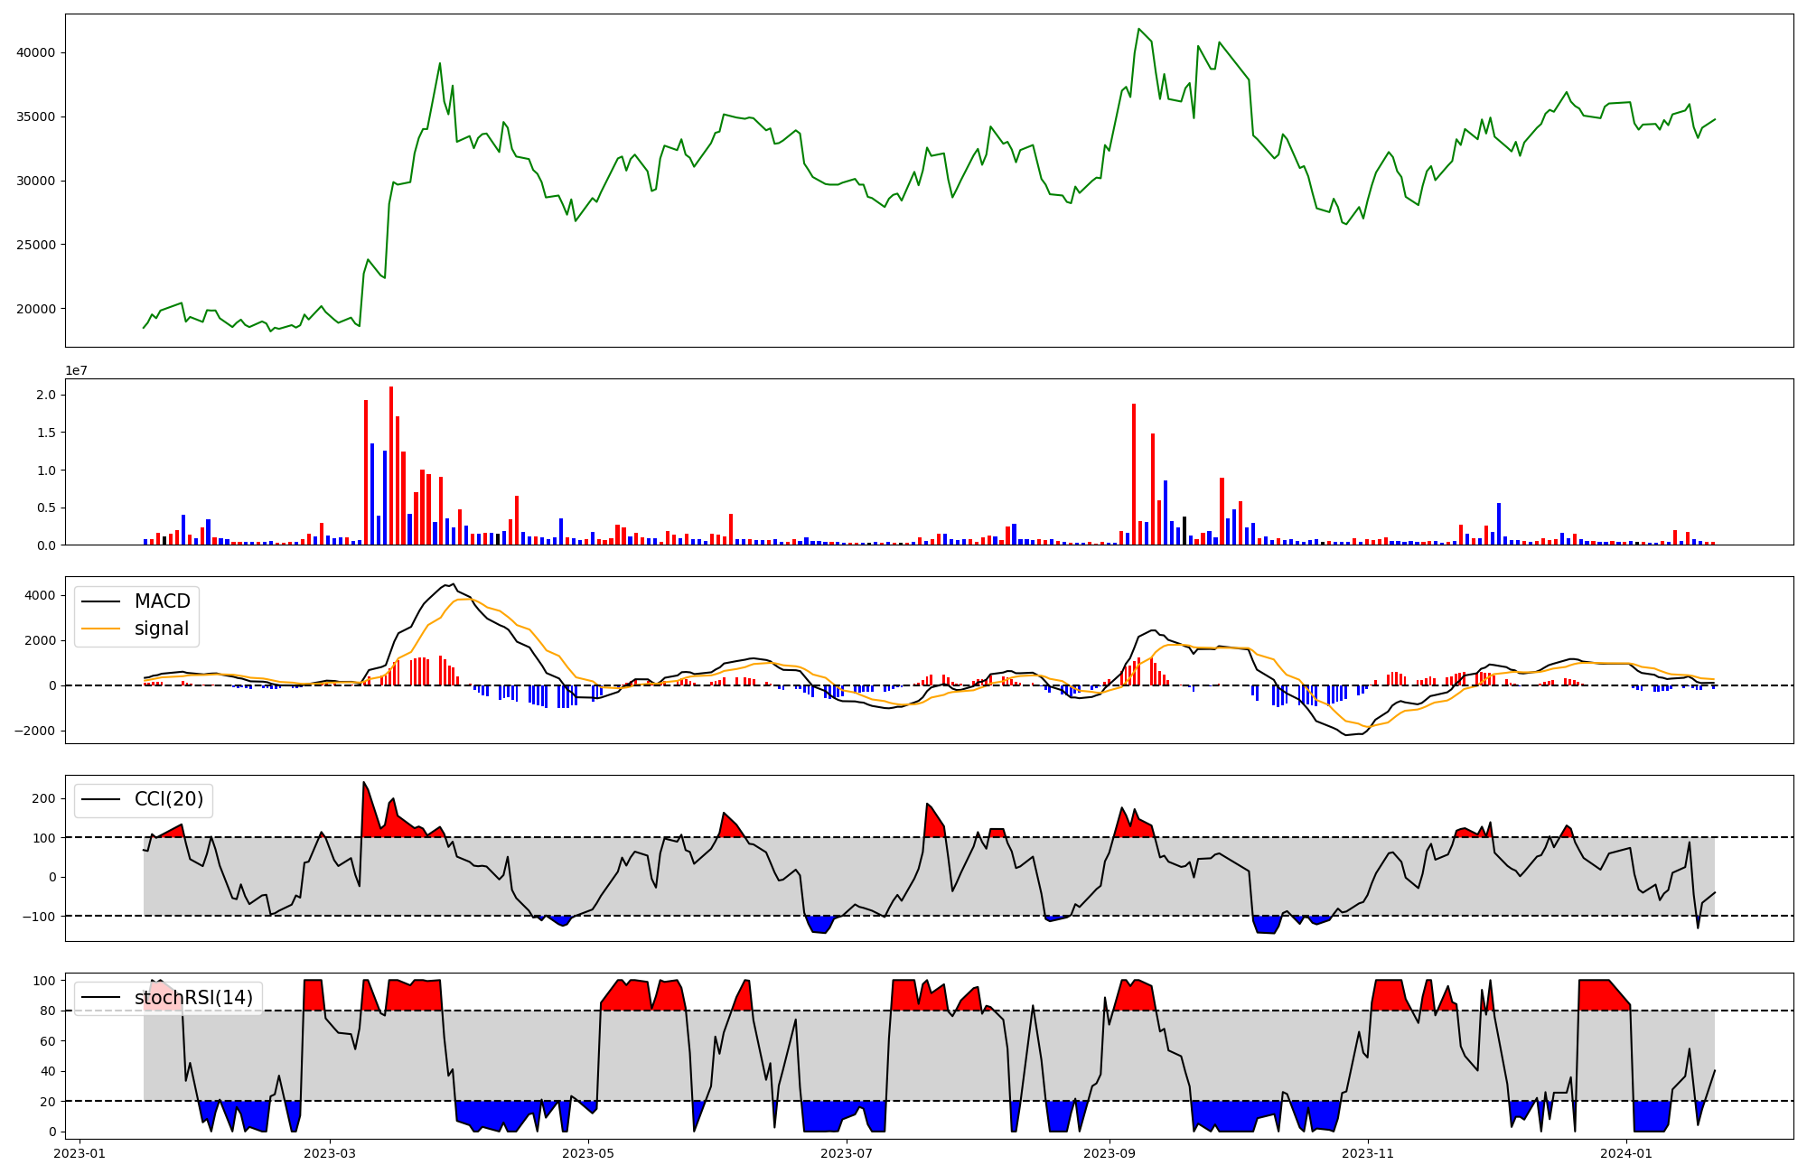The height and width of the screenshot is (1174, 1807).
Task: Click the 40000 price axis label
Action: point(36,52)
